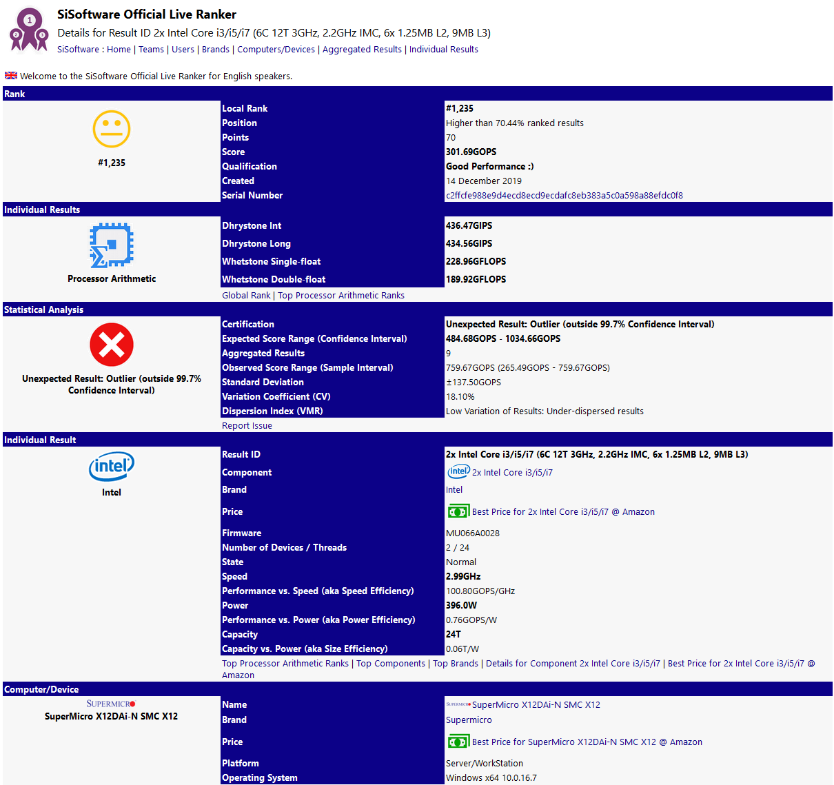Open the Computers/Devices section
Image resolution: width=834 pixels, height=785 pixels.
[276, 50]
